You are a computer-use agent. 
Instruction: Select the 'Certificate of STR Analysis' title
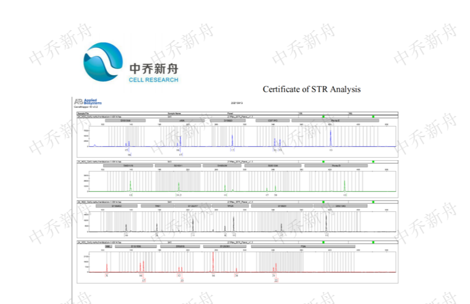pos(311,89)
